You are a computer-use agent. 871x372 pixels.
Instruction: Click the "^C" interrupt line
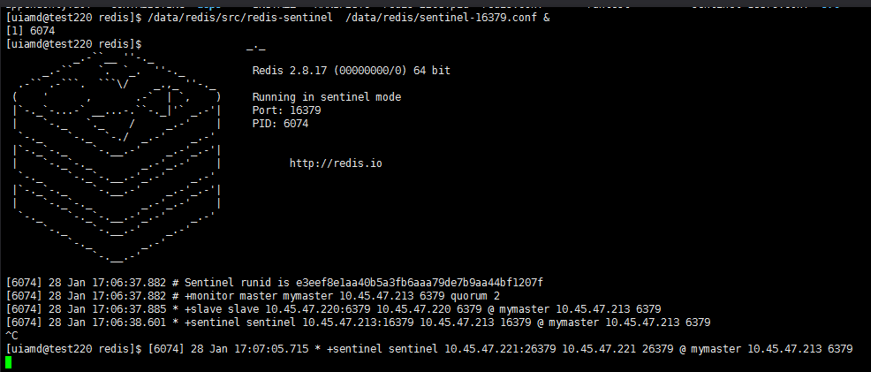click(x=11, y=336)
